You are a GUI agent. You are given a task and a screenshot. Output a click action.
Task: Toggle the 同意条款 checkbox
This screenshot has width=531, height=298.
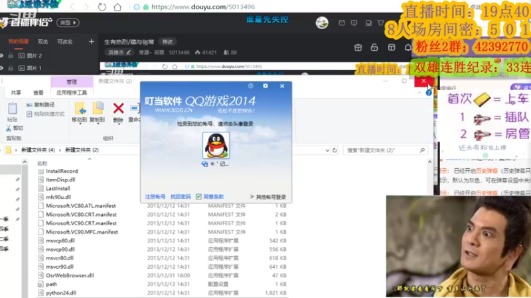(x=198, y=197)
